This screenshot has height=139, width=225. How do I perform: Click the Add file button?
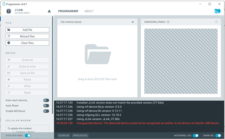coord(27,30)
